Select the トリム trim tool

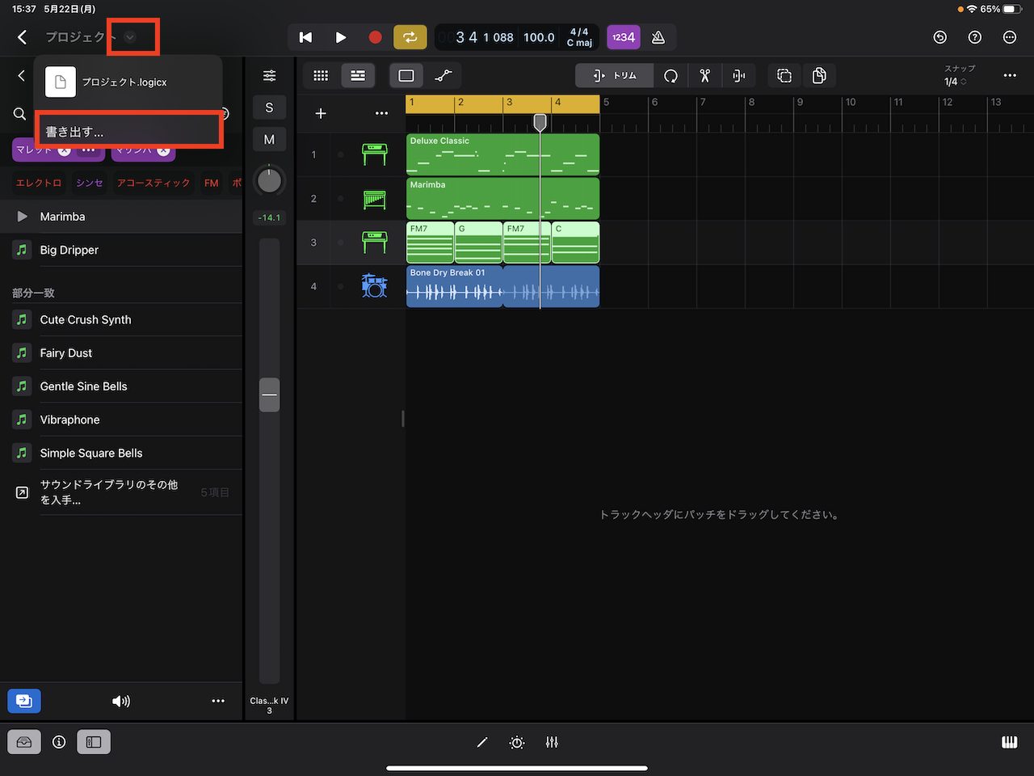[615, 75]
